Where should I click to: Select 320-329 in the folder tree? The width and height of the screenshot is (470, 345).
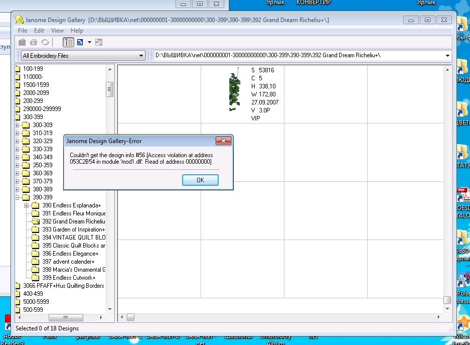(43, 141)
